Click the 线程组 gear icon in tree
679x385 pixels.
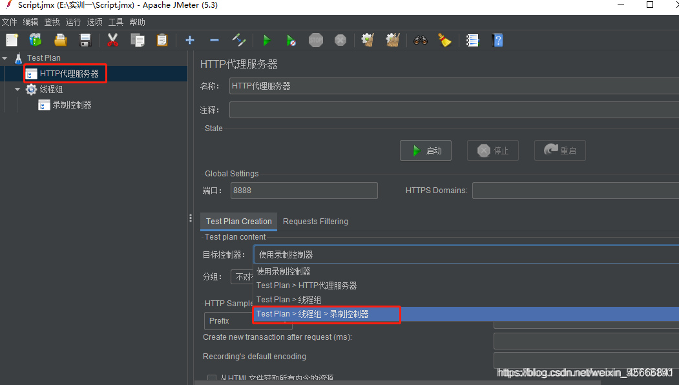coord(31,89)
